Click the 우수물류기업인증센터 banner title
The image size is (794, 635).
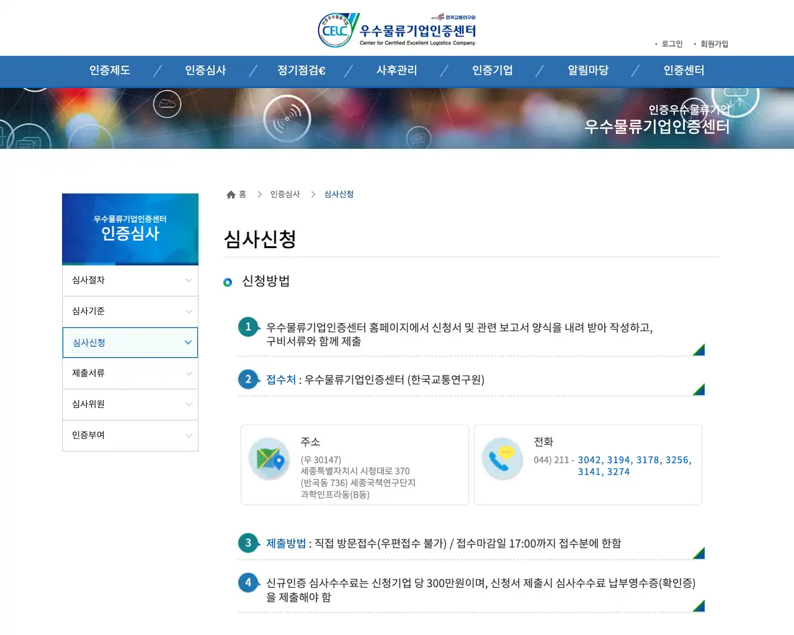[x=657, y=127]
